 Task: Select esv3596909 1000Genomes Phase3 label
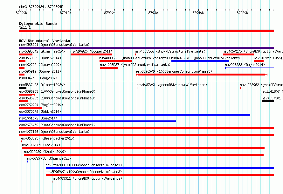[x=174, y=71]
